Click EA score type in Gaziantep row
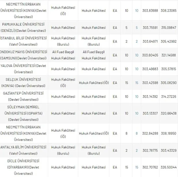 [115, 96]
